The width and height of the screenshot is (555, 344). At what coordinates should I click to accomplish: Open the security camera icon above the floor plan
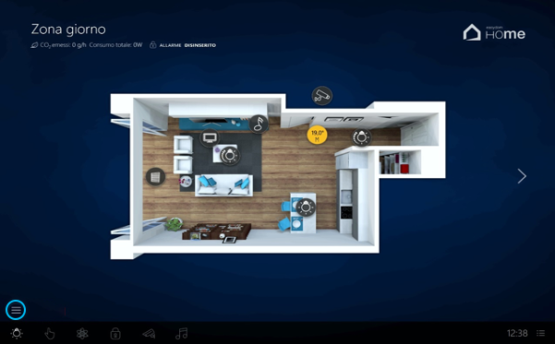pos(321,96)
